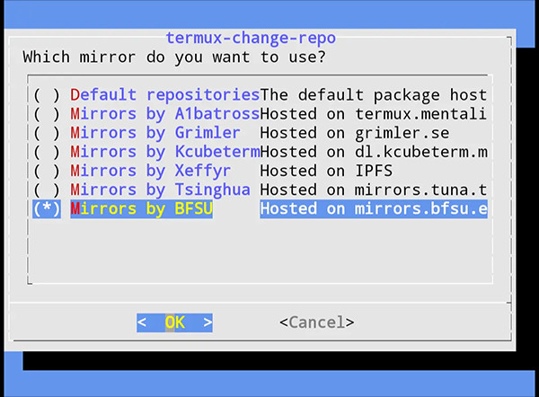The width and height of the screenshot is (539, 397).
Task: Mark the Mirrors by Tsinghua radio button
Action: [47, 190]
